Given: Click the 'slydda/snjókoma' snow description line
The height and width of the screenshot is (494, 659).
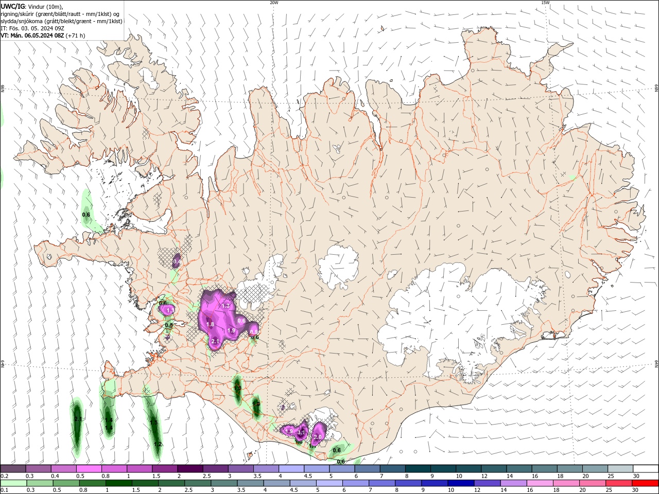Looking at the screenshot, I should coord(61,21).
